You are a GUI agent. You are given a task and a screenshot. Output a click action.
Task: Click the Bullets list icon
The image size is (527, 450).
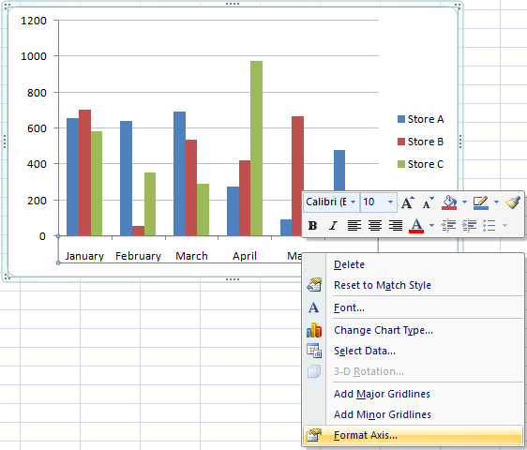[x=489, y=226]
